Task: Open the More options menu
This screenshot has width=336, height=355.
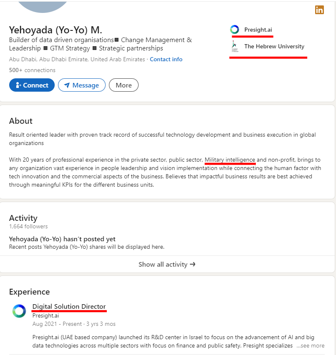Action: coord(124,85)
